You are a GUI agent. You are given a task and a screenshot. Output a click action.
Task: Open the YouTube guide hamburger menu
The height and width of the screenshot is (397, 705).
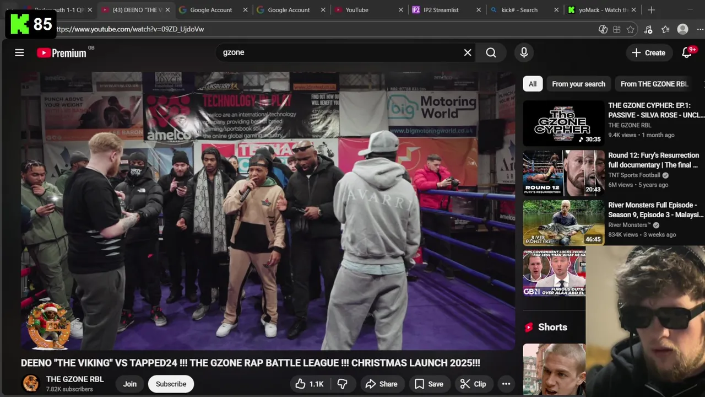point(19,52)
